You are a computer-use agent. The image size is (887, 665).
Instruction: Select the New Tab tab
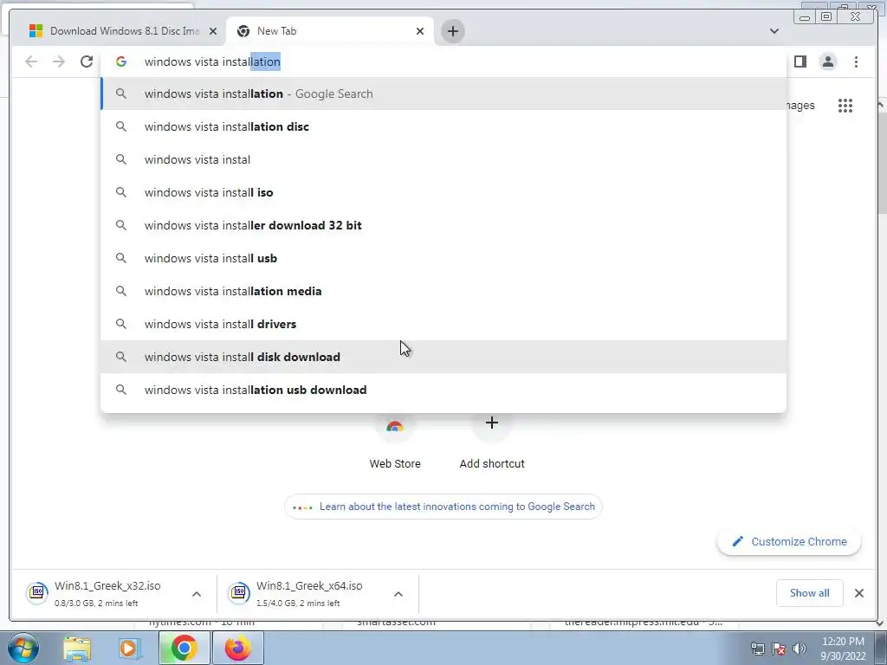click(330, 31)
